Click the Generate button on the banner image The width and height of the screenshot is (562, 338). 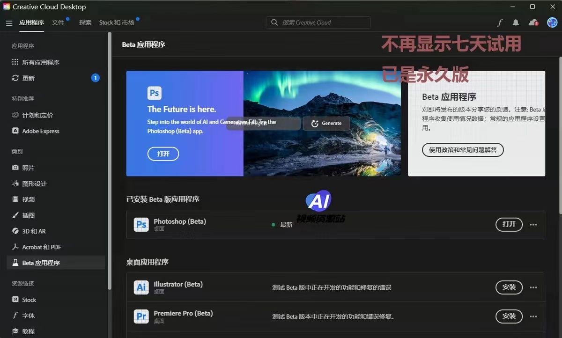(x=326, y=123)
